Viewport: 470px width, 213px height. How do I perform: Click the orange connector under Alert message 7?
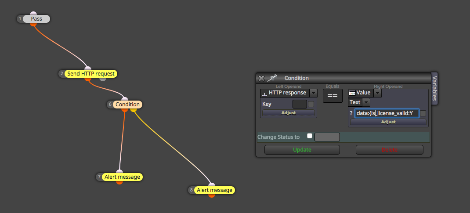[119, 182]
